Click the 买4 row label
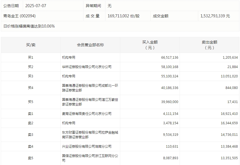 30,88
